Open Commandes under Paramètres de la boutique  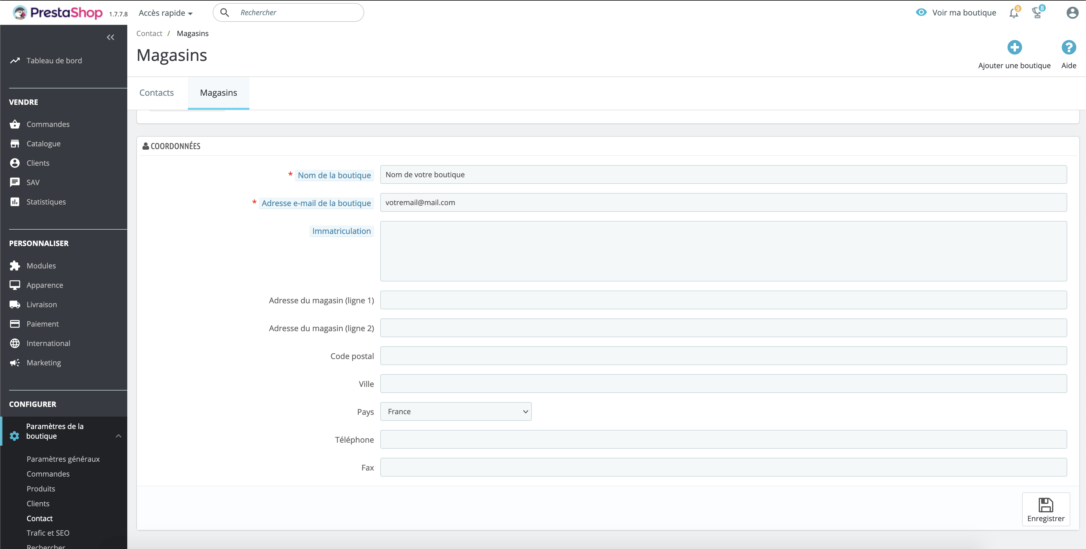[48, 474]
